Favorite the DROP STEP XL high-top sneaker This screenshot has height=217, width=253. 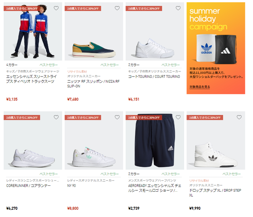tap(239, 117)
